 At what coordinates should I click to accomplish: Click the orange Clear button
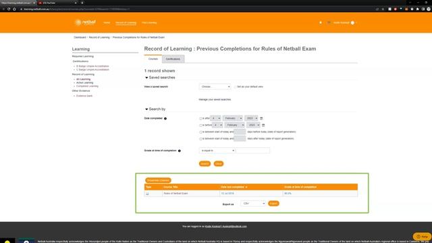[x=219, y=163]
